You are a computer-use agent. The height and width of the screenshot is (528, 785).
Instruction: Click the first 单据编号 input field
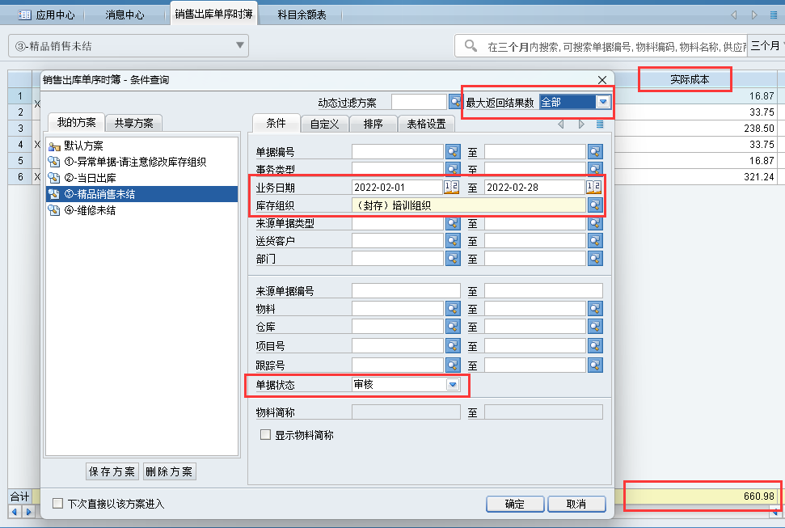coord(397,151)
